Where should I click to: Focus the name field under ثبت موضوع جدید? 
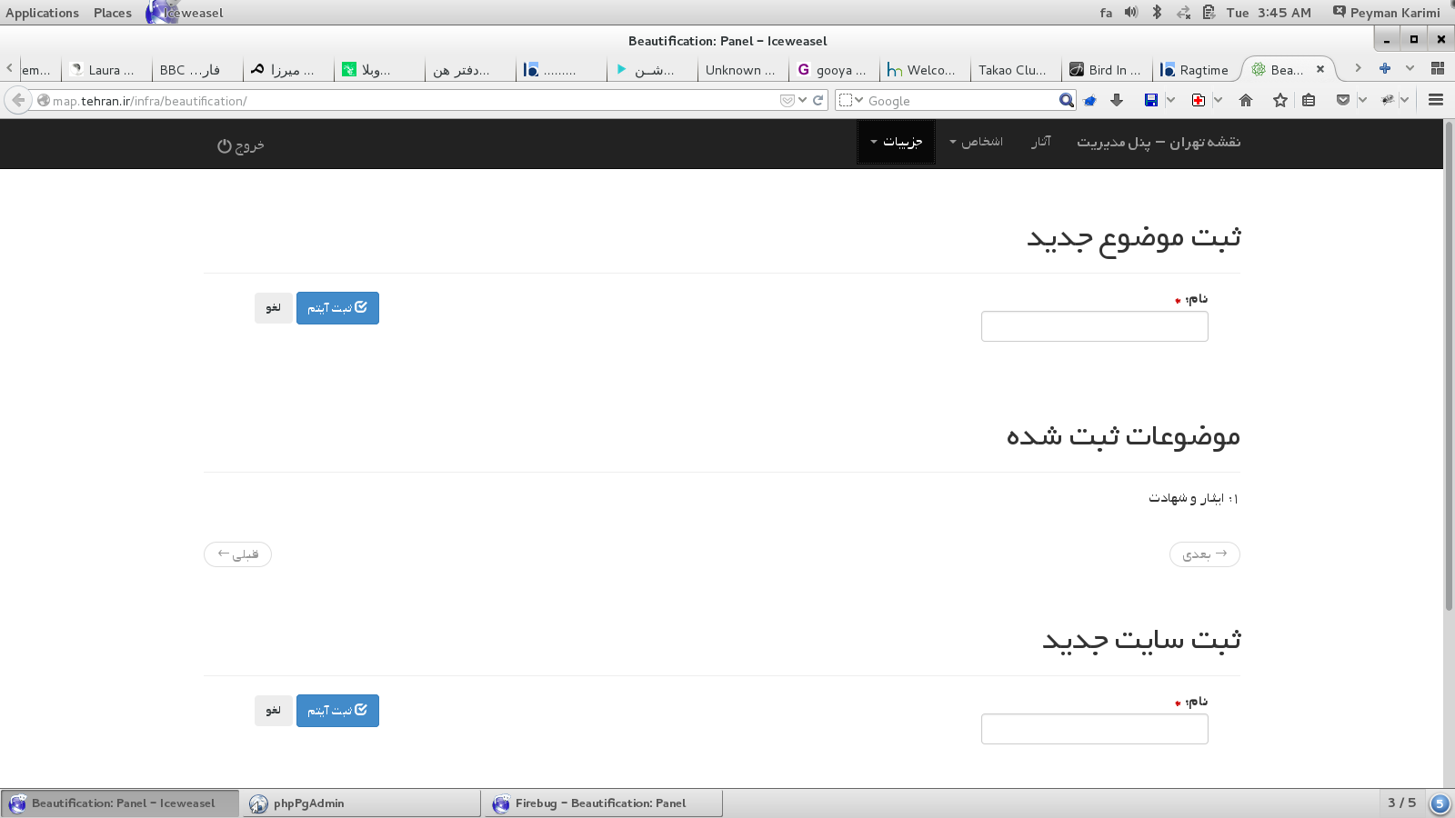coord(1095,326)
